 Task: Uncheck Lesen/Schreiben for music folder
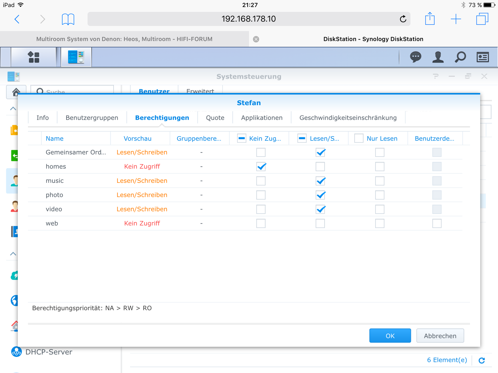coord(320,181)
